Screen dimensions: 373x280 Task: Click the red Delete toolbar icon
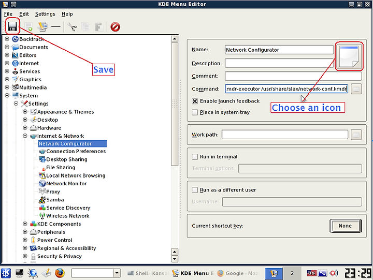115,26
